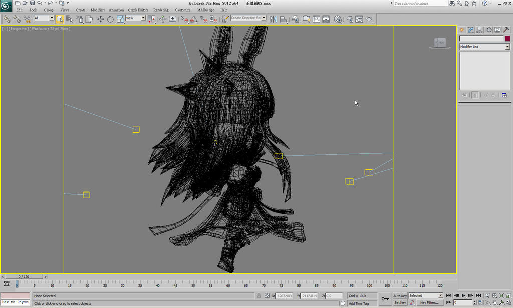The height and width of the screenshot is (308, 513).
Task: Click the Play Animation button
Action: 463,295
